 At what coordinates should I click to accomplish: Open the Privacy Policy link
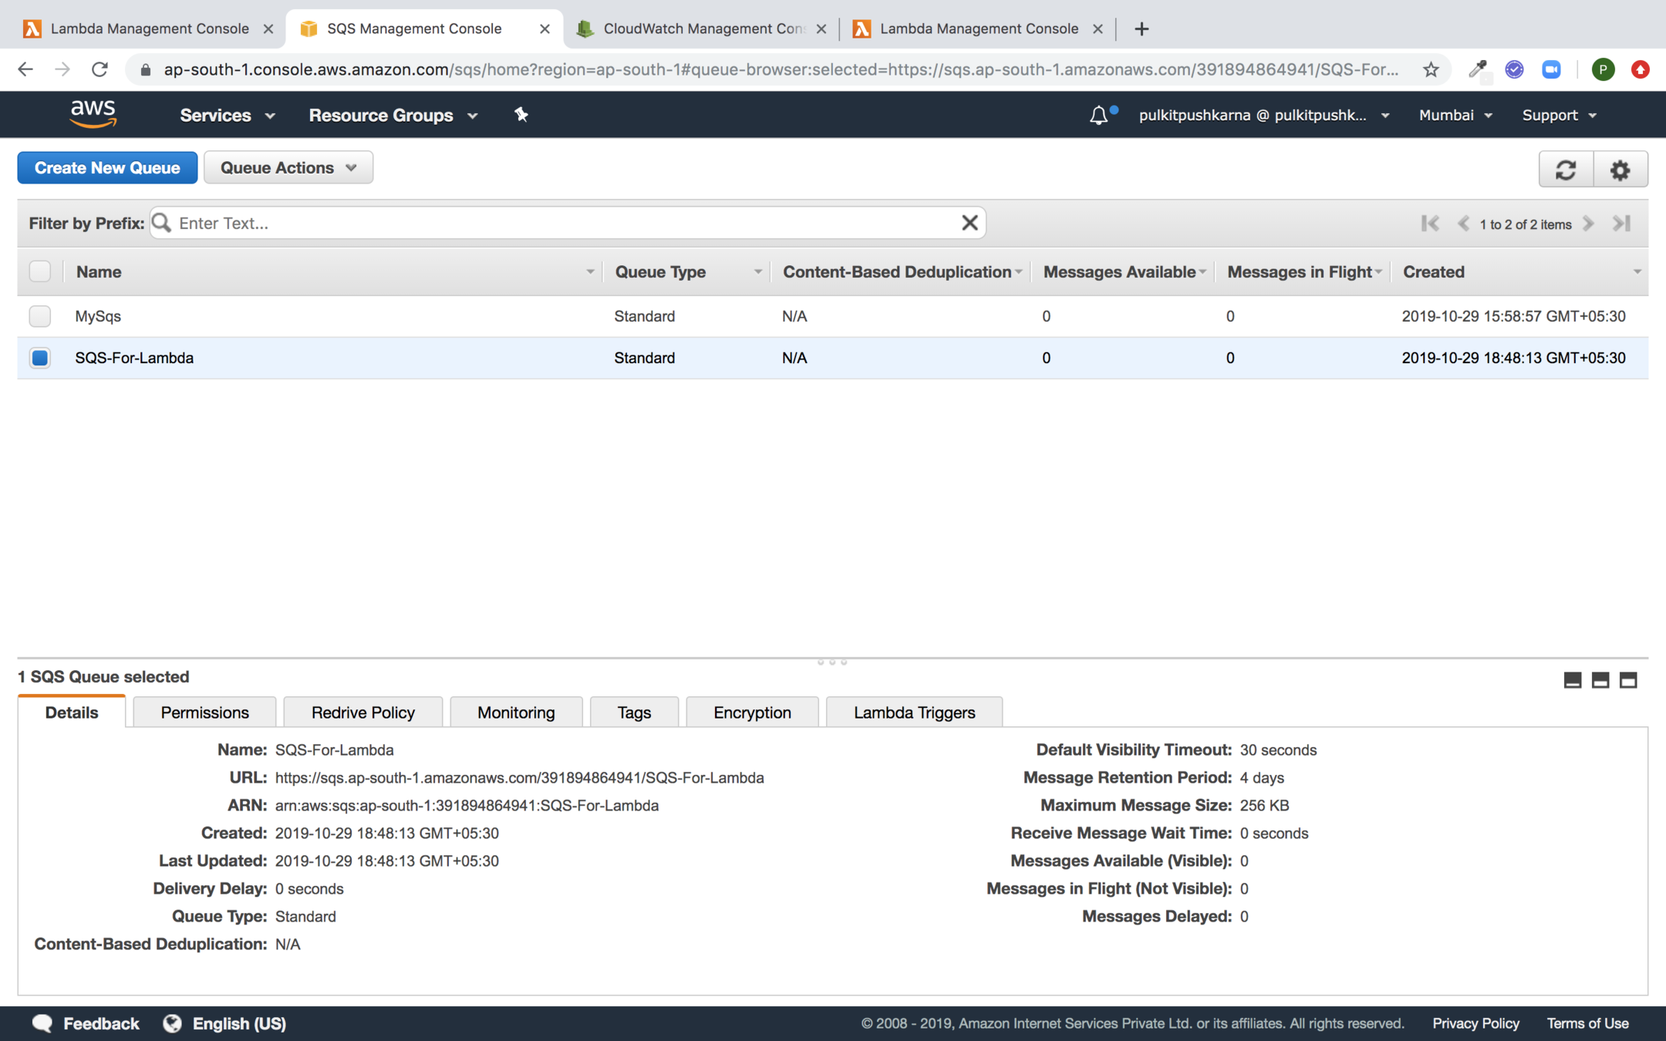point(1475,1023)
